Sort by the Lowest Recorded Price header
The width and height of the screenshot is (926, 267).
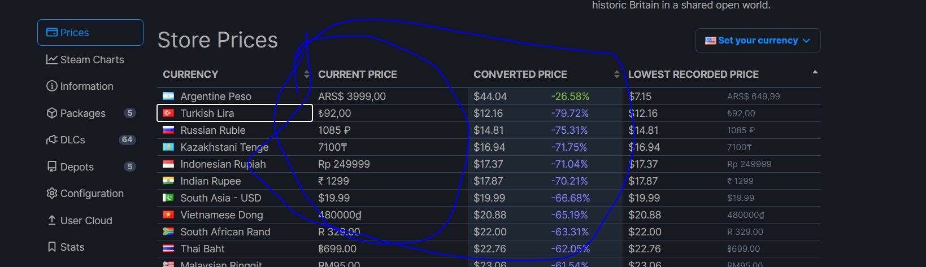coord(693,75)
